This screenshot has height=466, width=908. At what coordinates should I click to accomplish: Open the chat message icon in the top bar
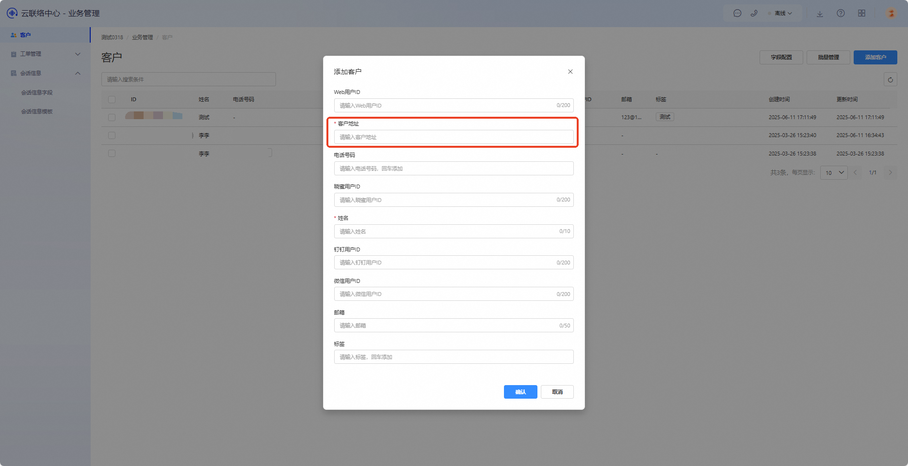pyautogui.click(x=737, y=14)
